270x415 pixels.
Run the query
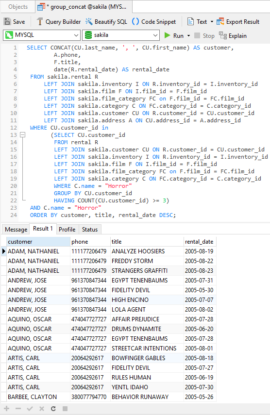tap(174, 36)
